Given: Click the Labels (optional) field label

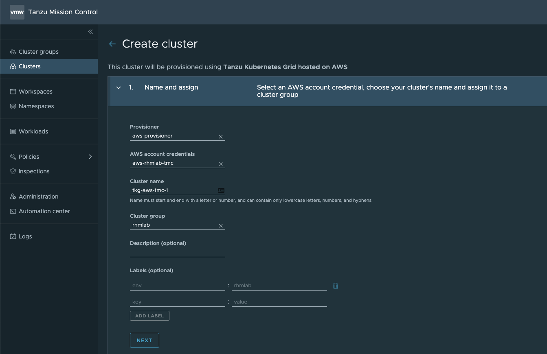Looking at the screenshot, I should pyautogui.click(x=152, y=271).
